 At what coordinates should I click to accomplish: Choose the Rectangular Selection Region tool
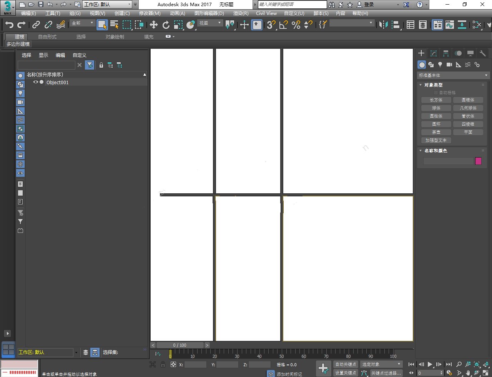pos(126,25)
